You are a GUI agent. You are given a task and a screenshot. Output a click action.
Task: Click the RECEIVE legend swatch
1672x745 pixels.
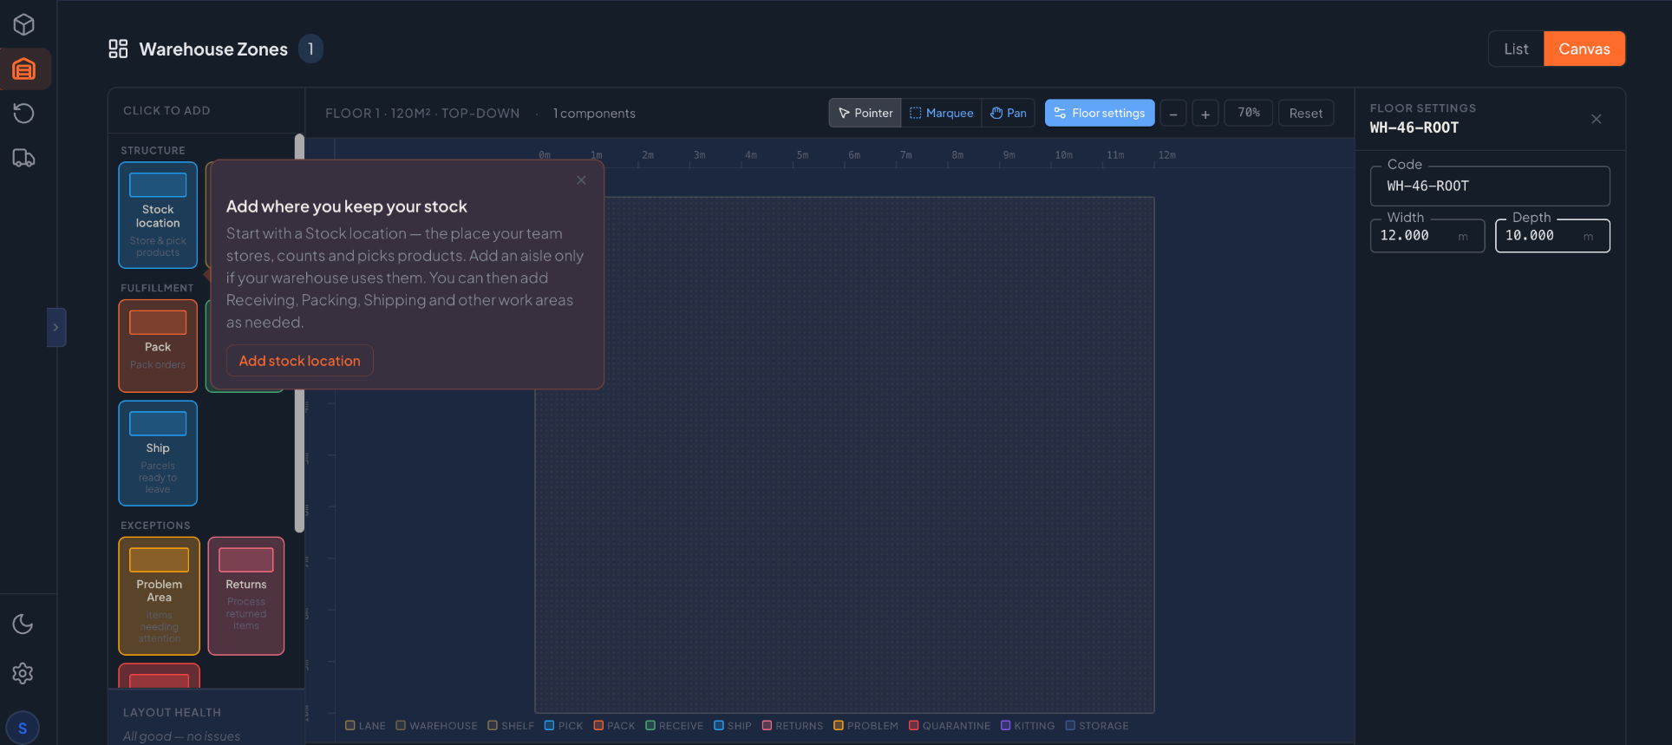point(650,725)
